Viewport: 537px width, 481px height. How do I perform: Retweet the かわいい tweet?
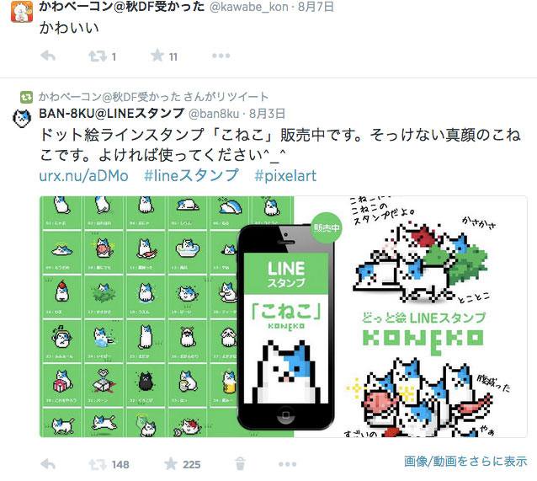pos(98,56)
